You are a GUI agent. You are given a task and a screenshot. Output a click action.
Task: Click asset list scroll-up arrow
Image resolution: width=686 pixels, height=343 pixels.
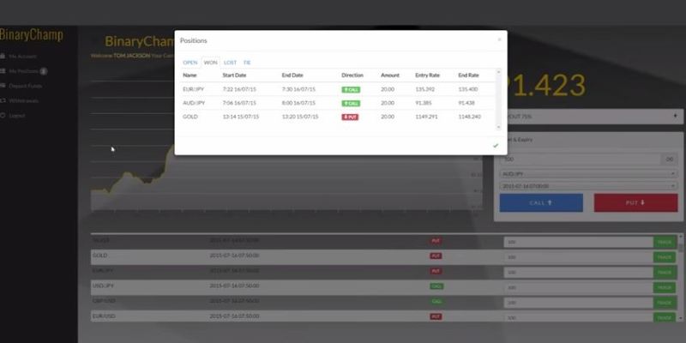(681, 237)
